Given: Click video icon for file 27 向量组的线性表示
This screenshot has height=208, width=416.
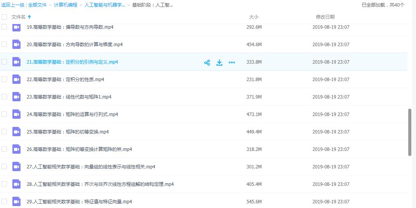Looking at the screenshot, I should pyautogui.click(x=16, y=167).
